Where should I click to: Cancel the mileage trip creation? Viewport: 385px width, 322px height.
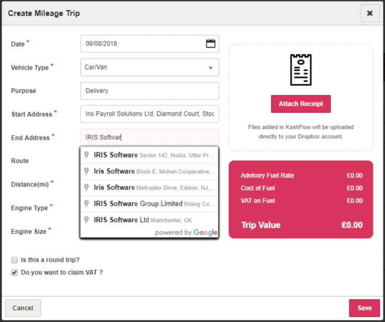23,308
